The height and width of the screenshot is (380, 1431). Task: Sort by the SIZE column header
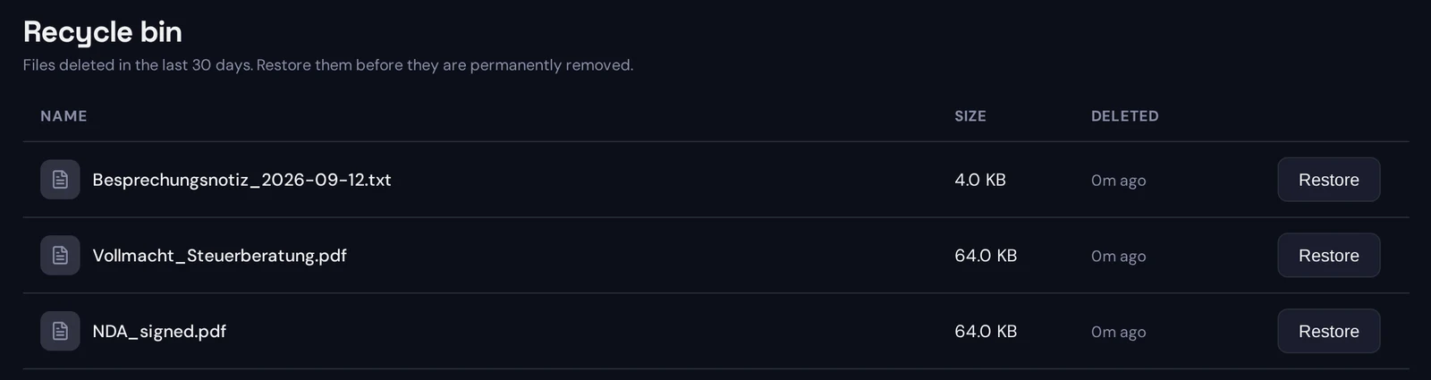[x=970, y=116]
